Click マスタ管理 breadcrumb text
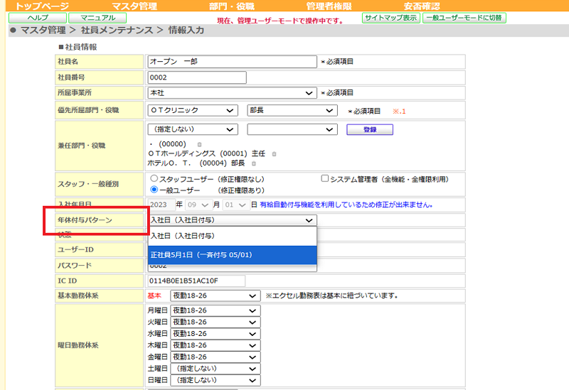Image resolution: width=569 pixels, height=390 pixels. [43, 30]
